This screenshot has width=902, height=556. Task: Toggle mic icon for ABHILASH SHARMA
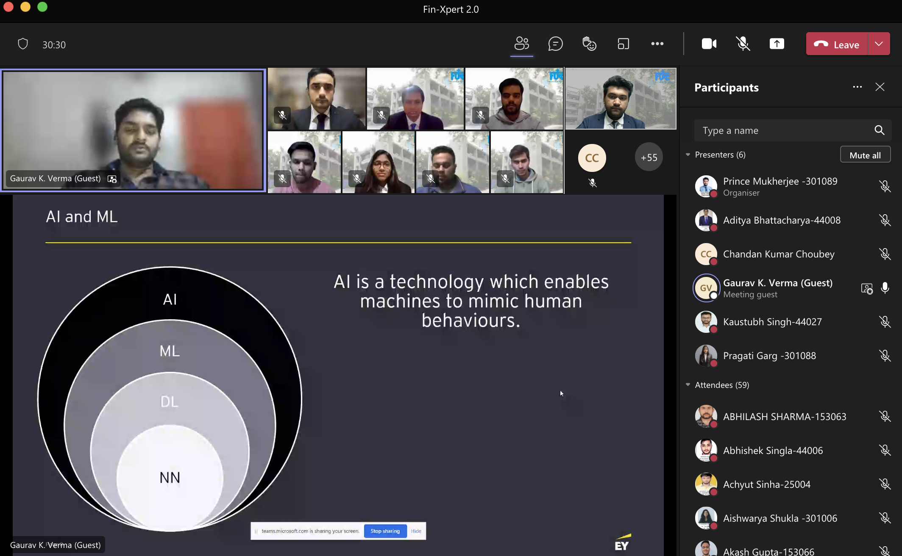coord(885,417)
